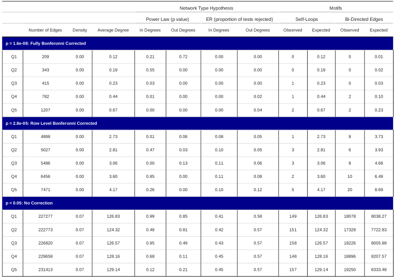This screenshot has width=394, height=277.
Task: Click edge count 5027
Action: [46, 150]
